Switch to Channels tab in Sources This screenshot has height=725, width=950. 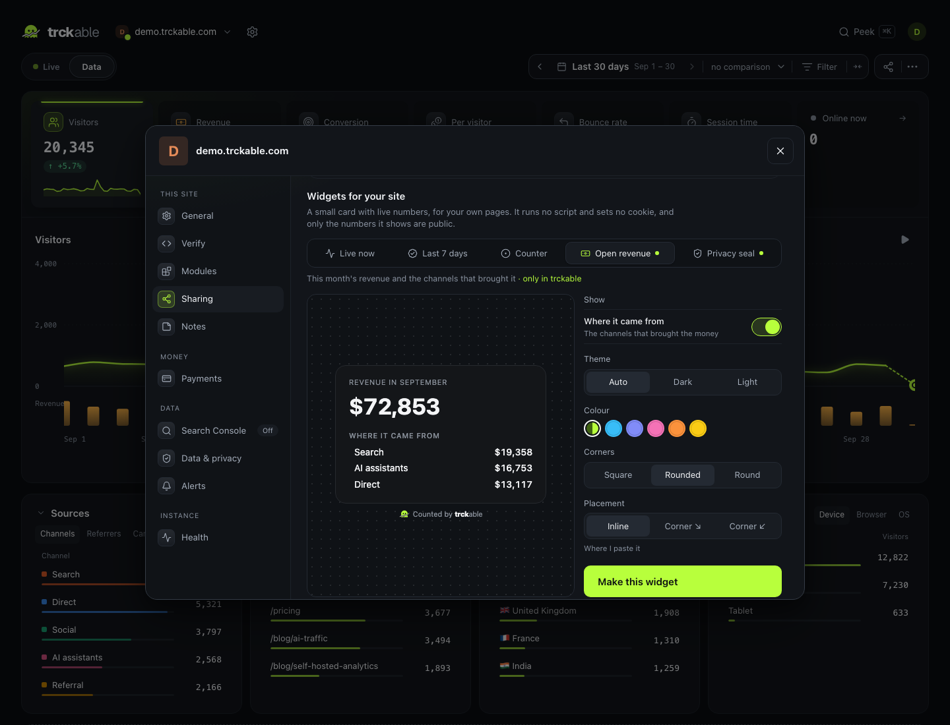click(57, 534)
